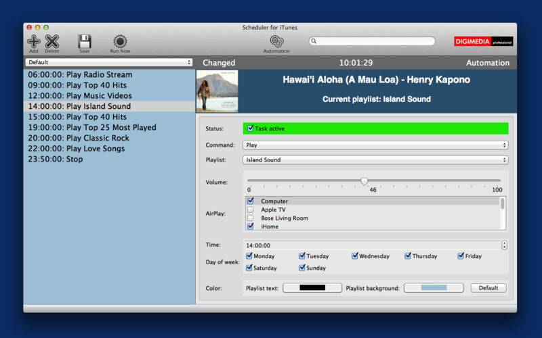Open the Playlist Island Sound dropdown
Image resolution: width=542 pixels, height=338 pixels.
pos(375,160)
